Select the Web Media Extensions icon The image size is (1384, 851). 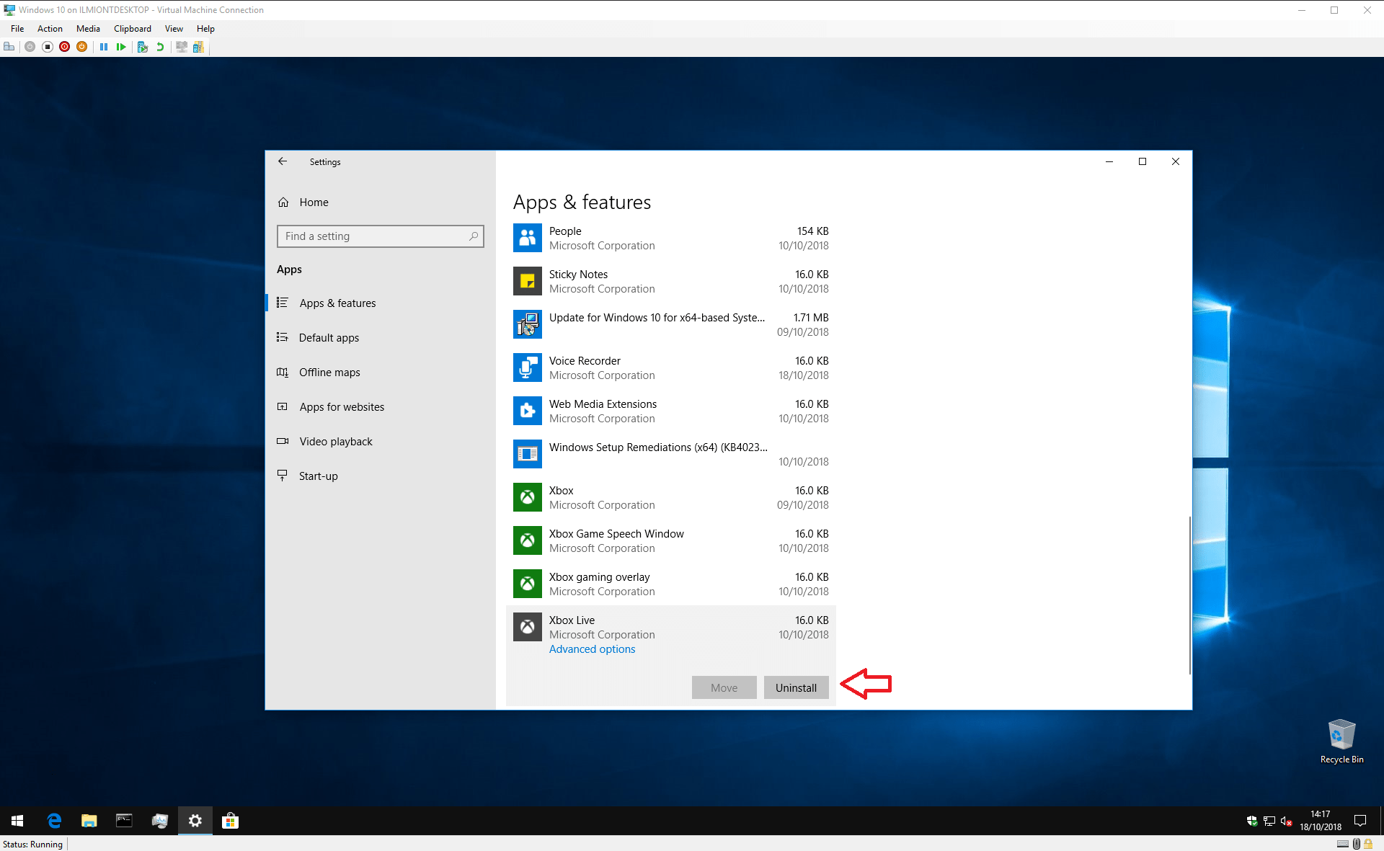[x=528, y=411]
